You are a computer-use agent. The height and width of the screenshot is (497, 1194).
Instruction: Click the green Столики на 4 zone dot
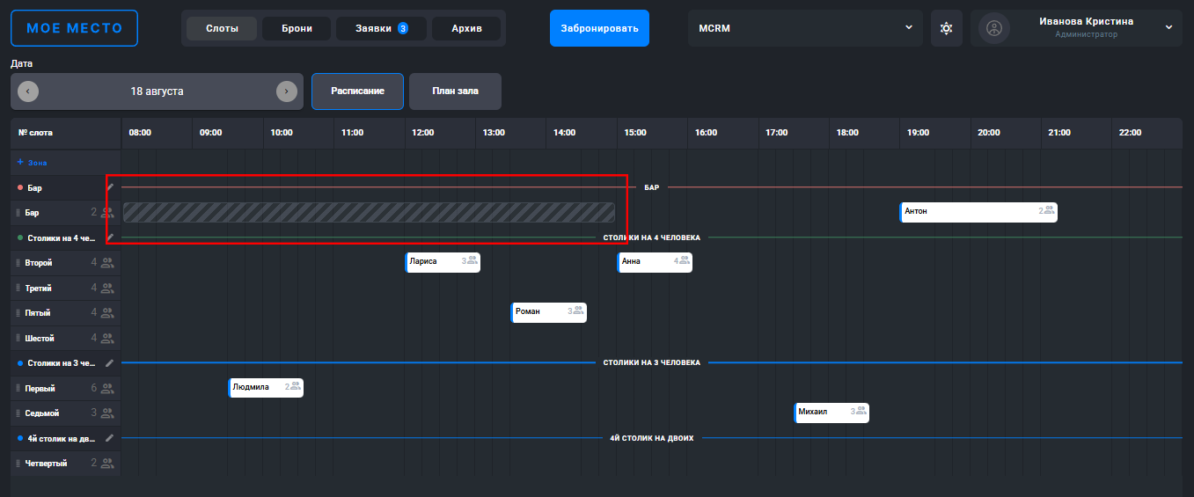point(20,238)
